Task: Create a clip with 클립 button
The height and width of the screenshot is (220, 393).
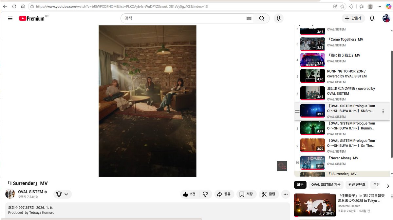Action: click(x=269, y=194)
